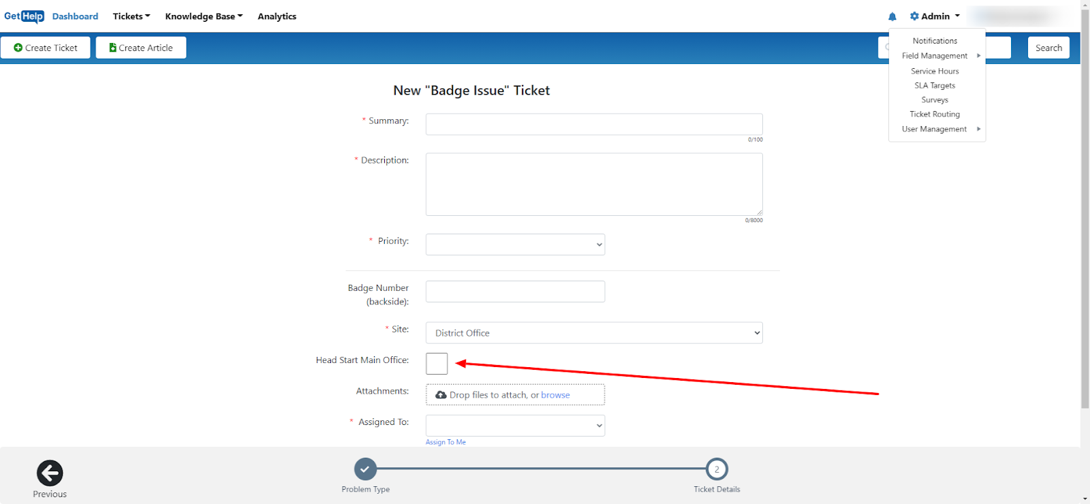Click the Previous back arrow icon
The width and height of the screenshot is (1090, 504).
pyautogui.click(x=50, y=473)
